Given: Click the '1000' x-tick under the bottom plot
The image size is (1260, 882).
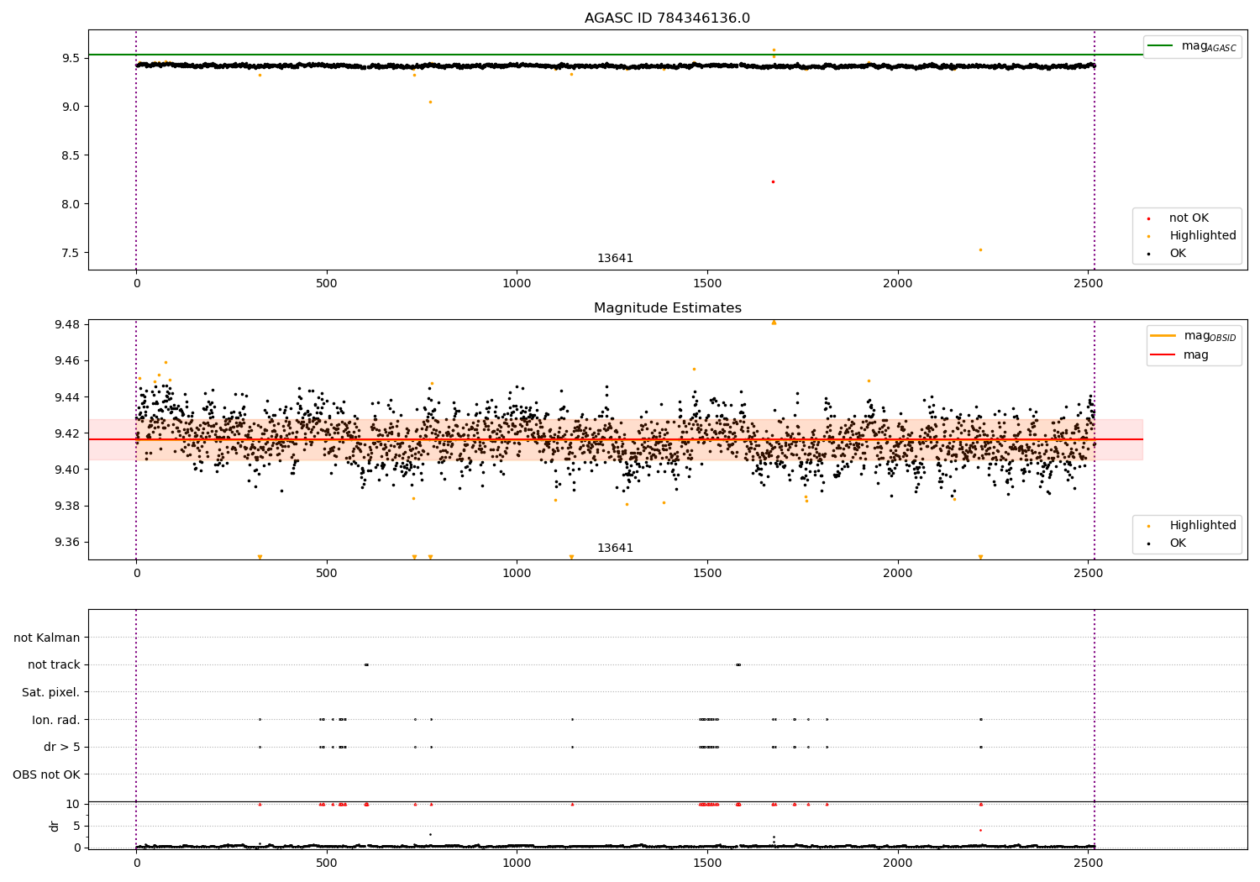Looking at the screenshot, I should (517, 863).
